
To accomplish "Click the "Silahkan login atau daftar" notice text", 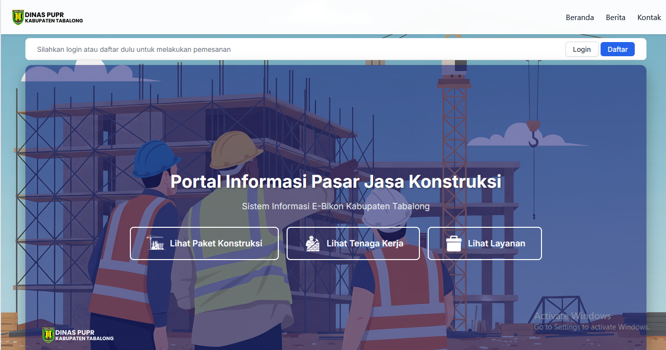I will click(134, 49).
